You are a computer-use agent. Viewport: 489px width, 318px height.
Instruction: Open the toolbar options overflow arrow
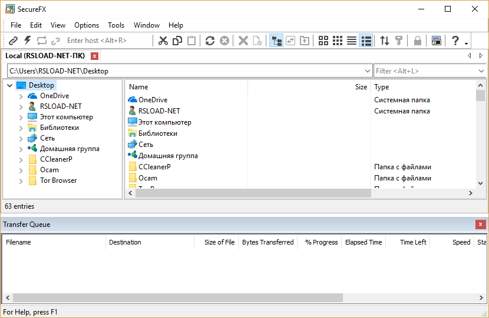pos(466,43)
